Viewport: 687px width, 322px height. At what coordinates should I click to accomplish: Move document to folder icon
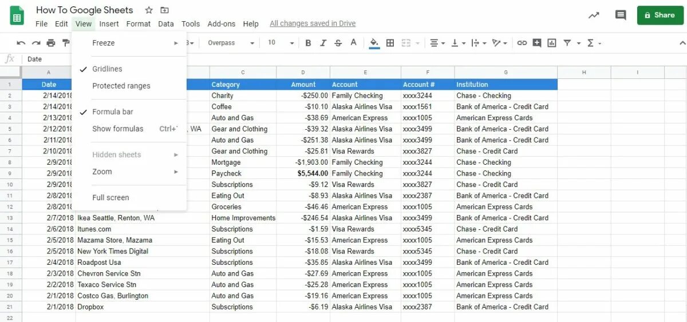(x=165, y=10)
